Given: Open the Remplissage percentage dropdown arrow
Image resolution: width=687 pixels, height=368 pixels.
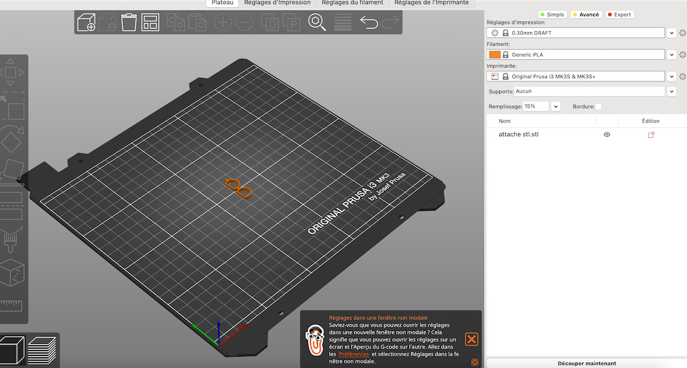Looking at the screenshot, I should tap(556, 107).
